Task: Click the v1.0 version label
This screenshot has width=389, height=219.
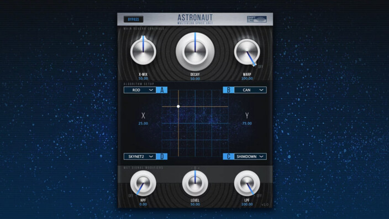Action: [x=265, y=205]
